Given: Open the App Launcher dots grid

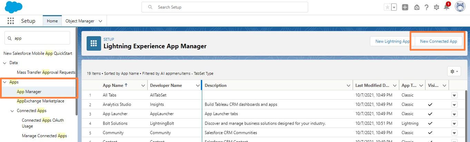Looking at the screenshot, I should pyautogui.click(x=11, y=21).
